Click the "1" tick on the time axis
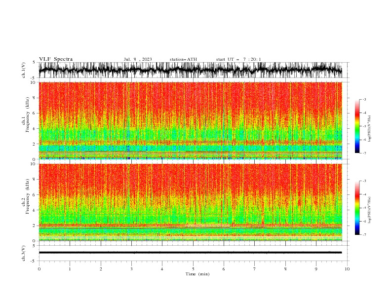The width and height of the screenshot is (391, 302). [x=70, y=269]
